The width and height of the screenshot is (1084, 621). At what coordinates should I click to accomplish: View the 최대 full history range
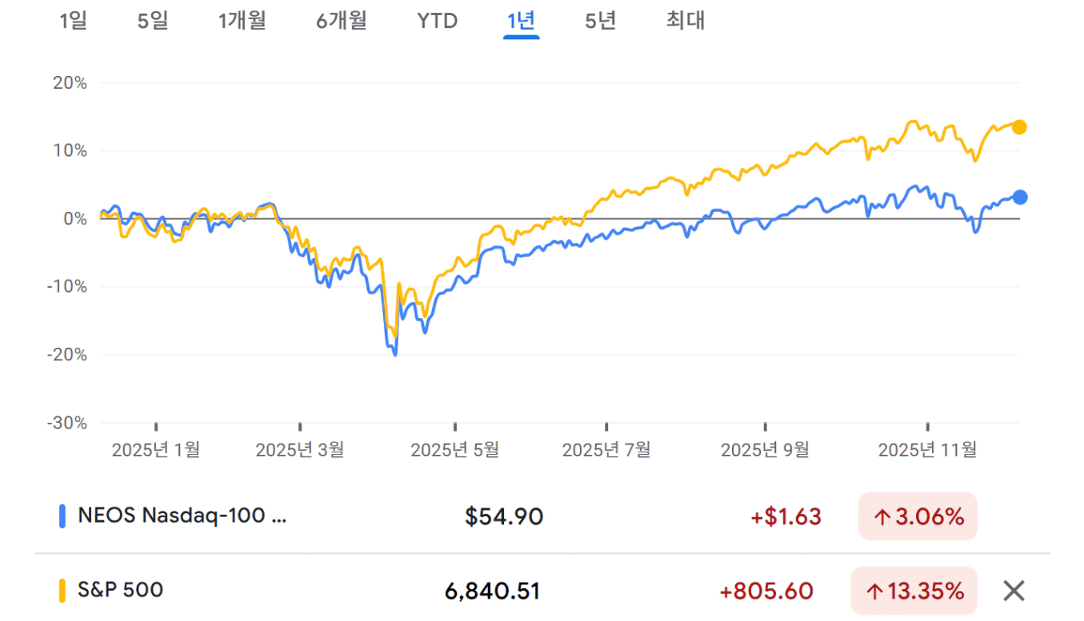pyautogui.click(x=686, y=21)
